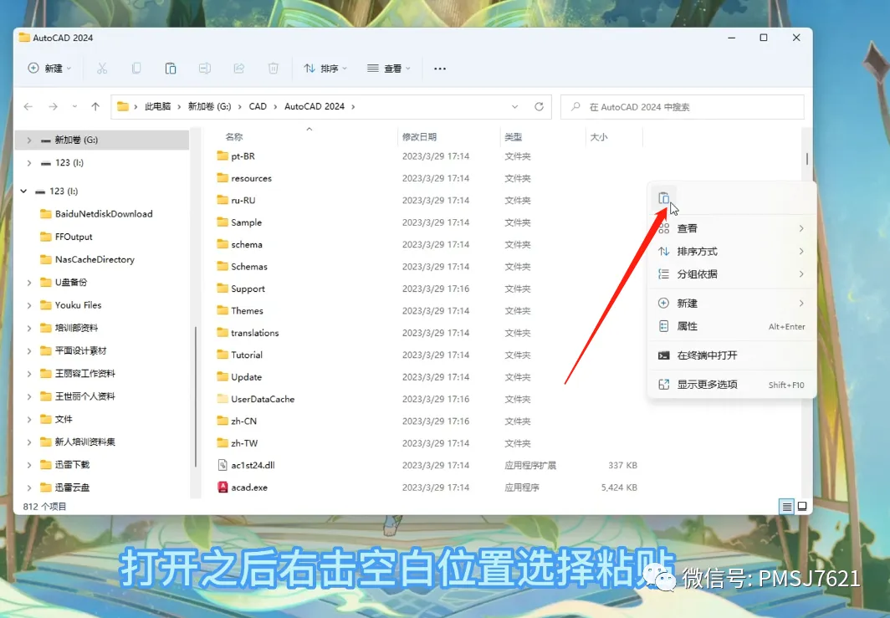Image resolution: width=890 pixels, height=618 pixels.
Task: Sort by the 名称 column header
Action: coord(234,137)
